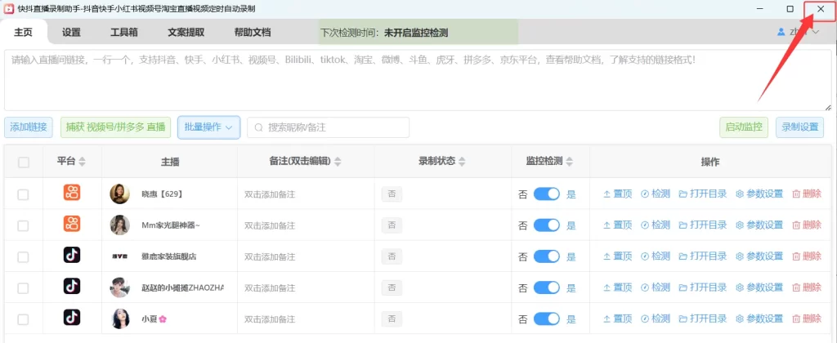Viewport: 837px width, 343px height.
Task: Open 参数设置 for 赵赵的小摊摊
Action: pyautogui.click(x=759, y=287)
